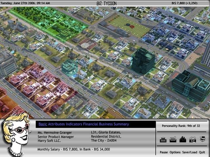Click the BIZ TYCOON title
The image size is (210, 157).
coord(106,3)
